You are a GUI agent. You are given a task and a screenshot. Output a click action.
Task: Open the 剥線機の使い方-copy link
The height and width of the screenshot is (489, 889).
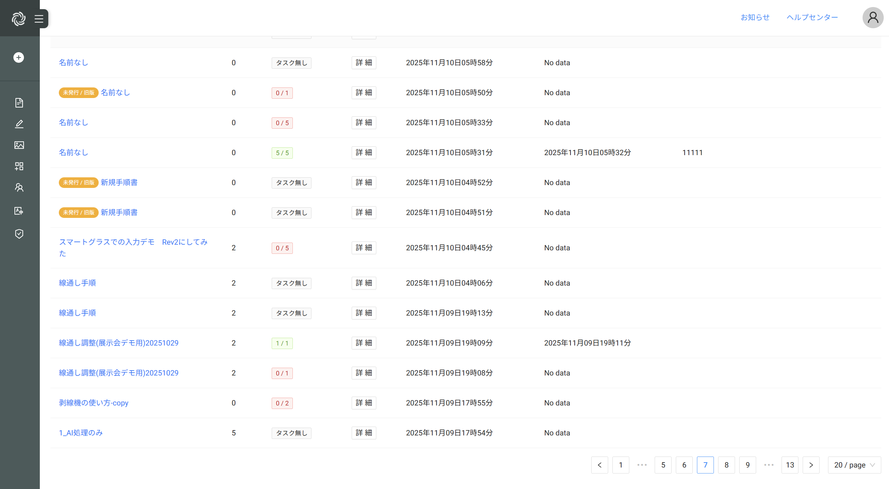point(93,403)
